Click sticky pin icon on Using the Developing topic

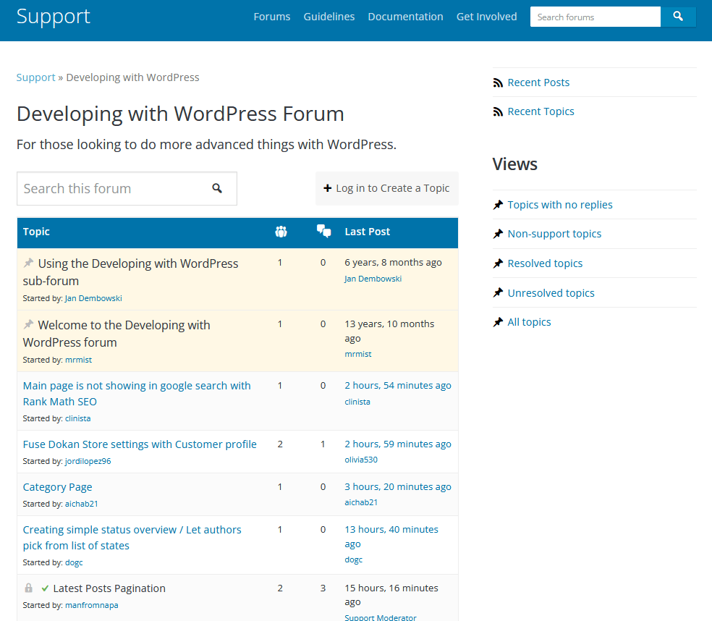pyautogui.click(x=29, y=263)
